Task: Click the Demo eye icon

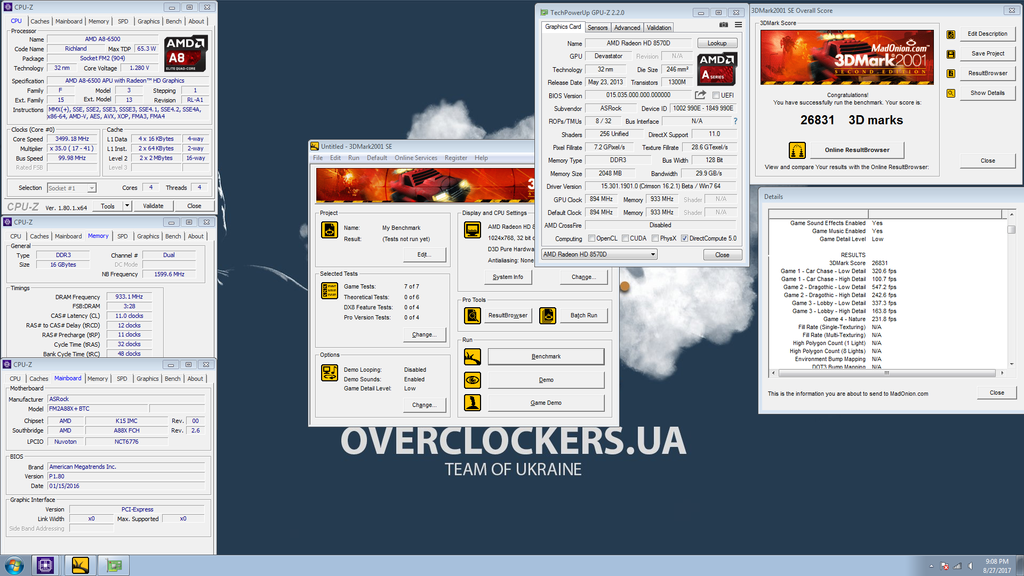Action: pos(473,380)
